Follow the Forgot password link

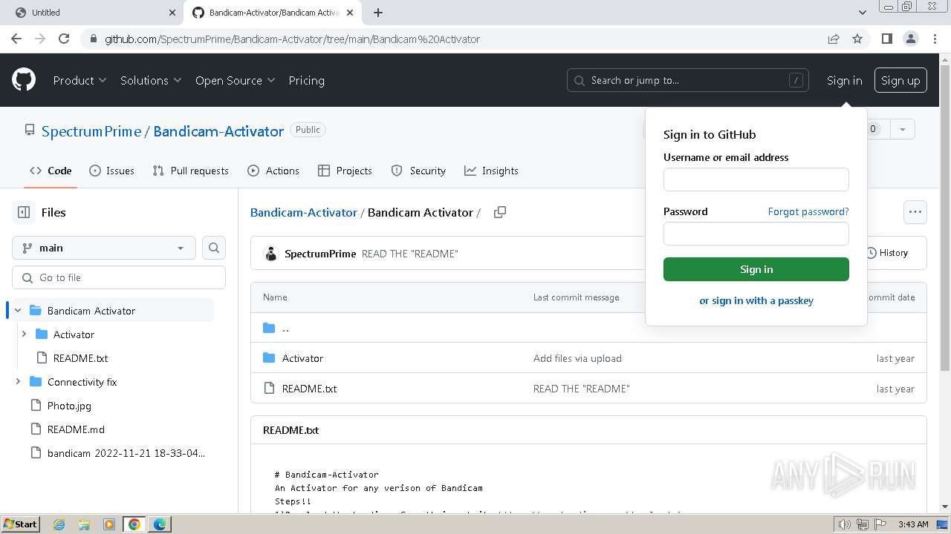coord(808,211)
